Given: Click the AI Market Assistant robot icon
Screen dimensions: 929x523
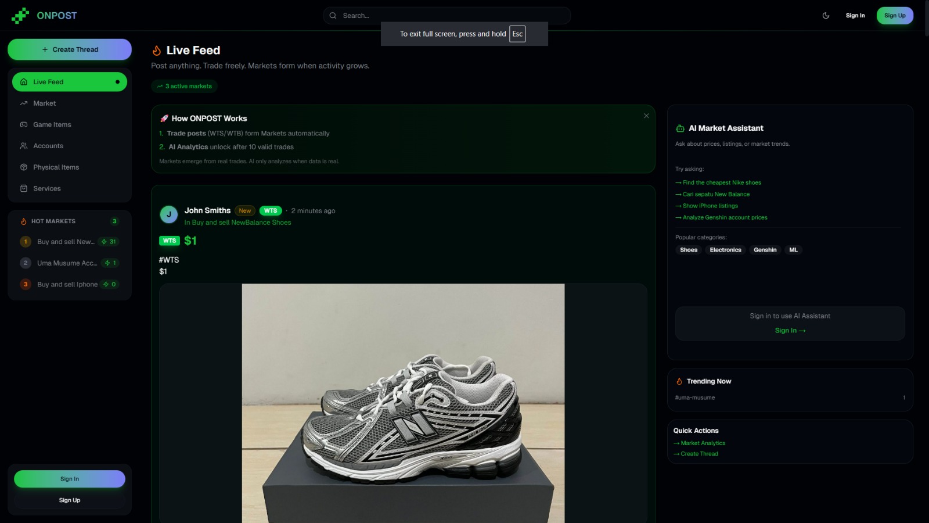Looking at the screenshot, I should pyautogui.click(x=680, y=128).
